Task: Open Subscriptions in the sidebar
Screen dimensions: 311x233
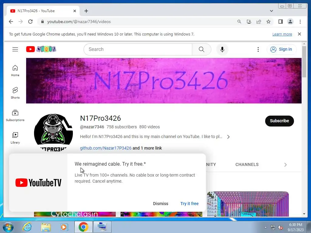Action: tap(15, 116)
